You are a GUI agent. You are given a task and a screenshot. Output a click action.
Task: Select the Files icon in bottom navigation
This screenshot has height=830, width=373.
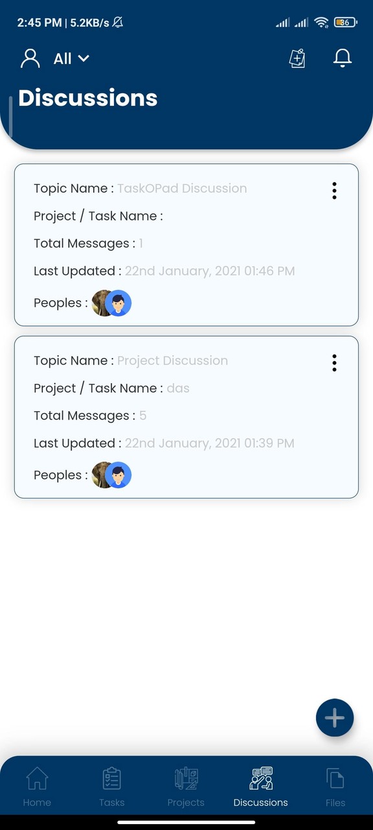pos(335,785)
